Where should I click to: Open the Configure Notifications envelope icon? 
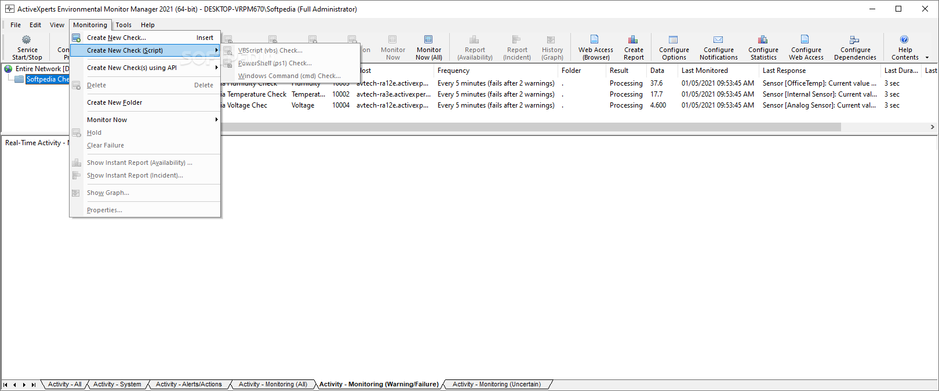click(718, 39)
